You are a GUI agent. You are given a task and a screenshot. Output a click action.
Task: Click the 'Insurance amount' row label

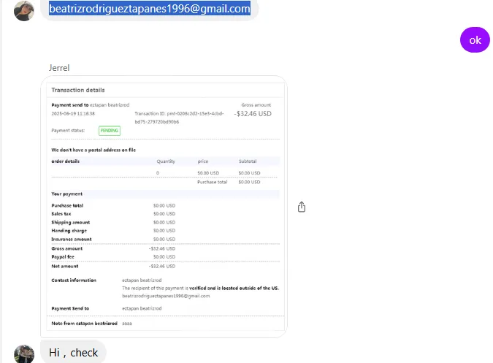(x=72, y=239)
